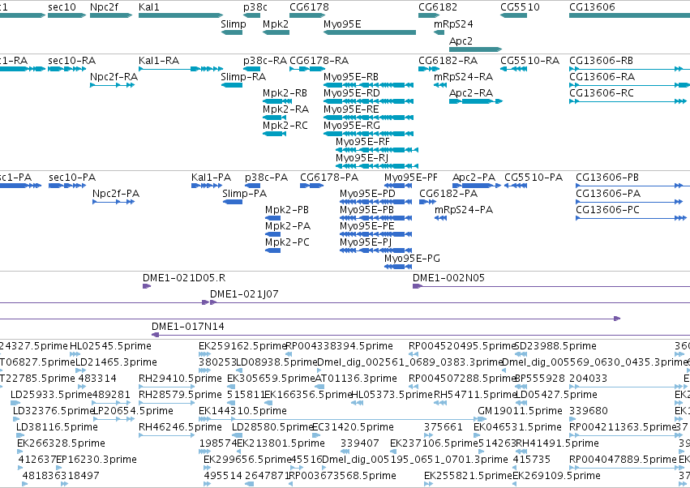Image resolution: width=690 pixels, height=488 pixels.
Task: Click transcript CG13606-RC label
Action: point(602,93)
